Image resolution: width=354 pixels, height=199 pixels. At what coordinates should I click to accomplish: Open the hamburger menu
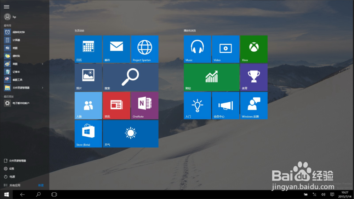6,7
